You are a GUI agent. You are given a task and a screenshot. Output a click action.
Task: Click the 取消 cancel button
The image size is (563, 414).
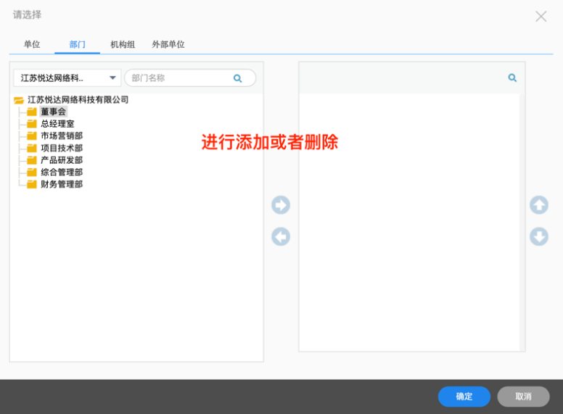point(523,397)
